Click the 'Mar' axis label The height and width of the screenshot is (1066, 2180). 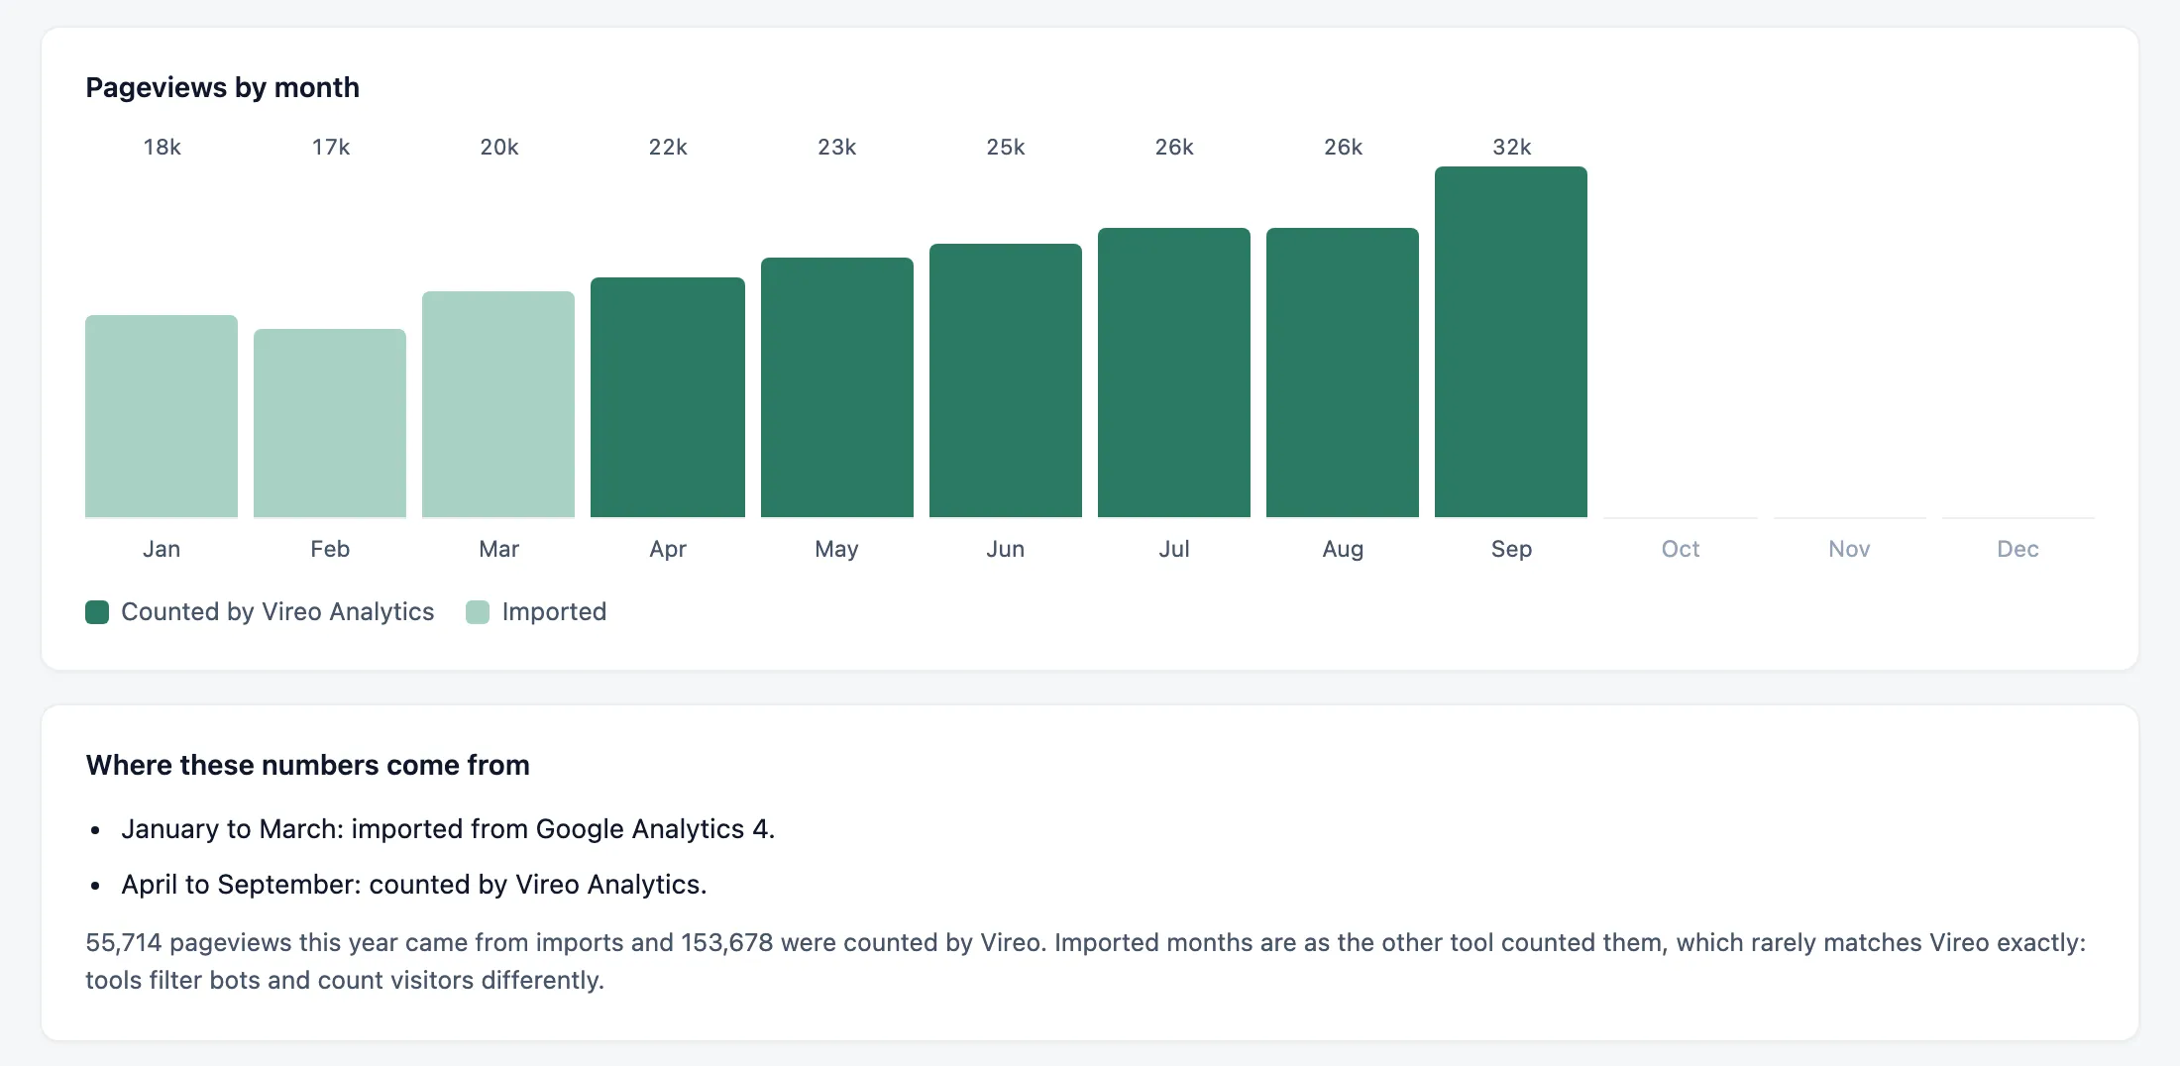pyautogui.click(x=499, y=549)
